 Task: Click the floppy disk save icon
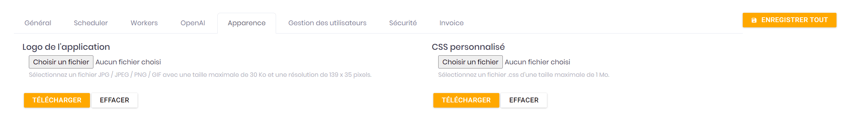point(754,20)
